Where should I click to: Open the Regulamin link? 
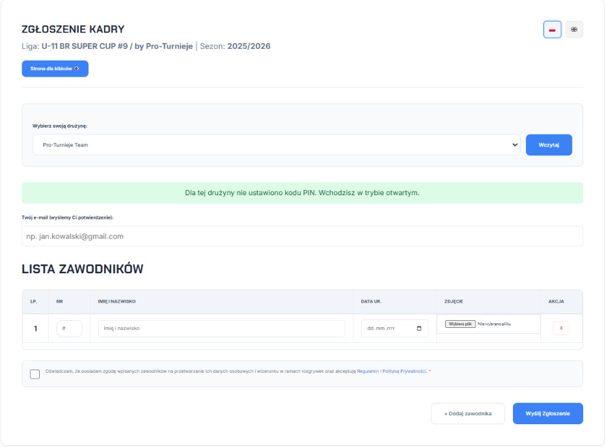pyautogui.click(x=368, y=372)
